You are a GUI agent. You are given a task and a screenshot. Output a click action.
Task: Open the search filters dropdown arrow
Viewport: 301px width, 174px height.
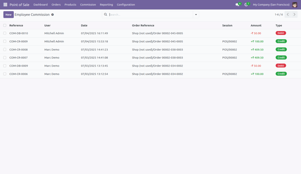[196, 14]
